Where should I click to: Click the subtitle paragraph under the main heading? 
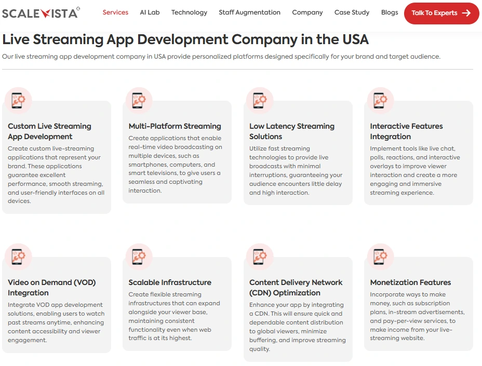click(x=221, y=57)
